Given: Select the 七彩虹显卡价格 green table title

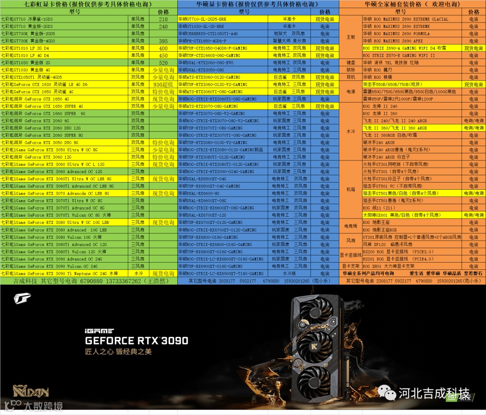Looking at the screenshot, I should click(x=89, y=4).
